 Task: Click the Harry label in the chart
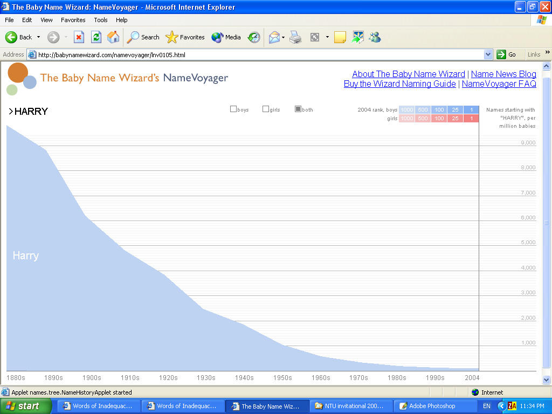click(x=26, y=256)
